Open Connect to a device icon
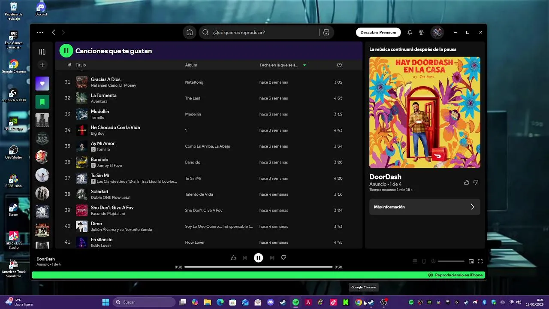The height and width of the screenshot is (309, 549). [x=424, y=261]
